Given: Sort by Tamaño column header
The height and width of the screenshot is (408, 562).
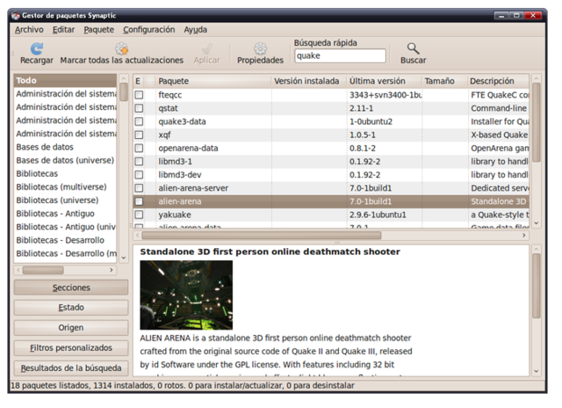Looking at the screenshot, I should (x=444, y=81).
